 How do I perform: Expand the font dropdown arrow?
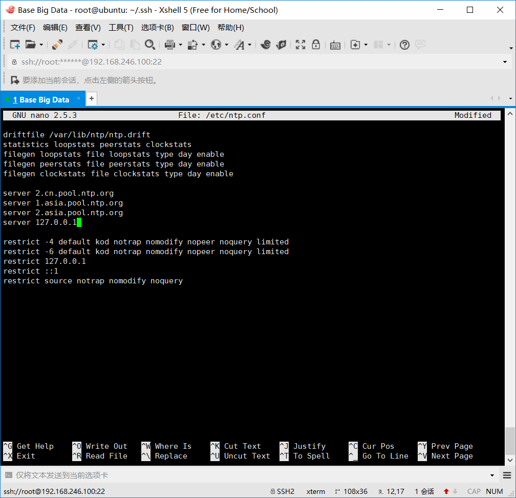click(249, 45)
